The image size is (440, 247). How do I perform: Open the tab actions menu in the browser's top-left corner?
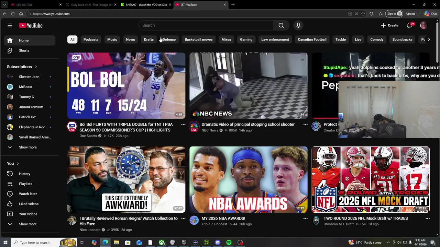coord(4,5)
